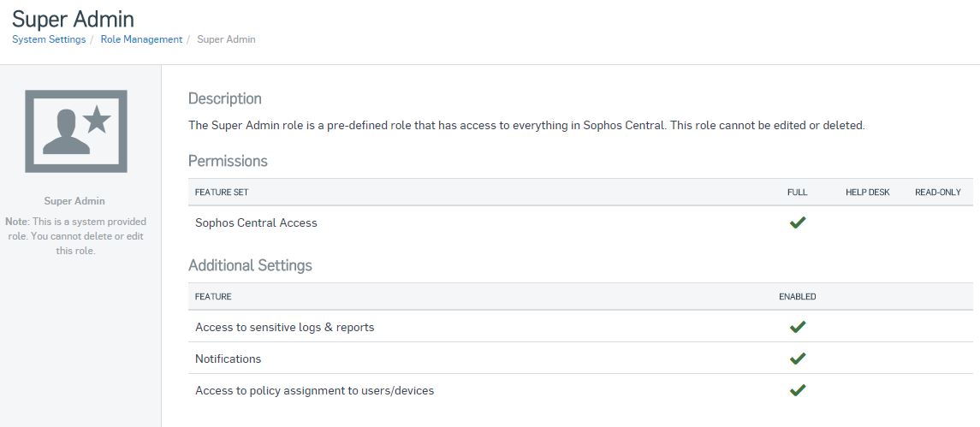Click the Permissions heading
The width and height of the screenshot is (980, 427).
tap(229, 161)
